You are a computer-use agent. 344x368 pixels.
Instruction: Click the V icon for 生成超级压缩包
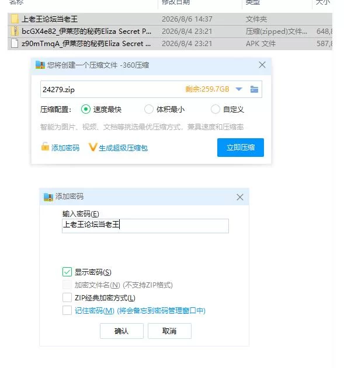(93, 148)
